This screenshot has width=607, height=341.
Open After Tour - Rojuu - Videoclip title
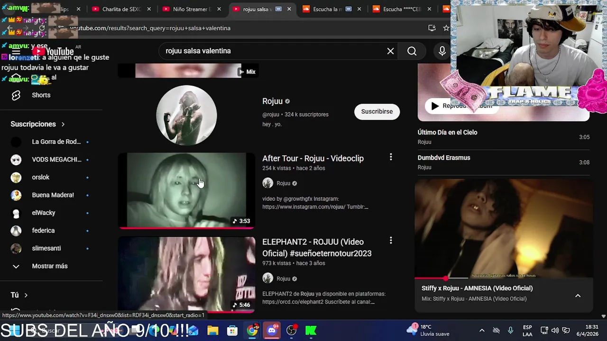tap(313, 158)
